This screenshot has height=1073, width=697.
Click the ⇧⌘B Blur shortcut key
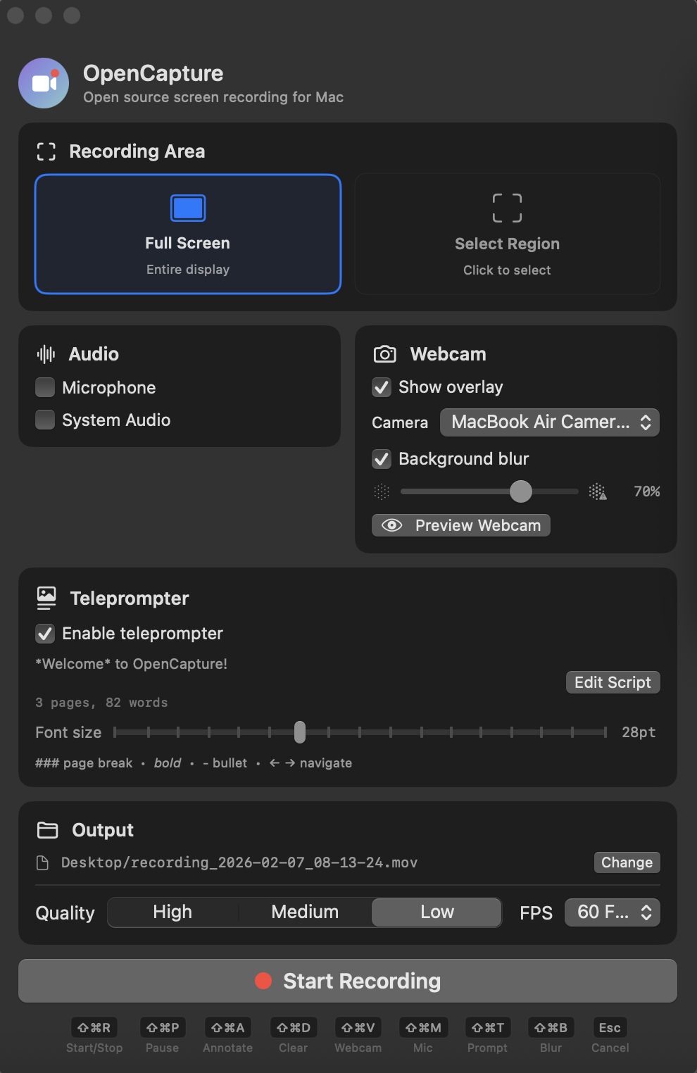coord(551,1028)
